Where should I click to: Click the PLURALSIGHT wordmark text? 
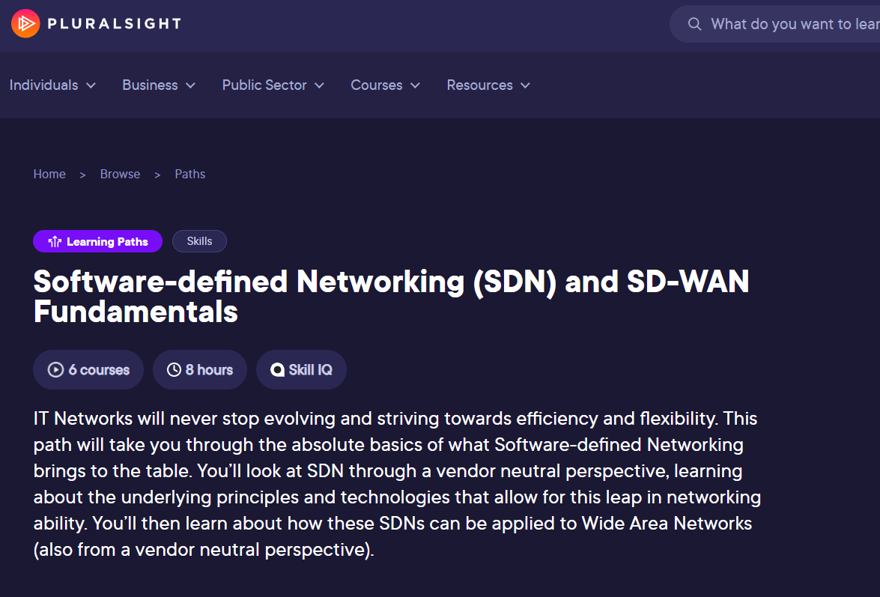114,23
